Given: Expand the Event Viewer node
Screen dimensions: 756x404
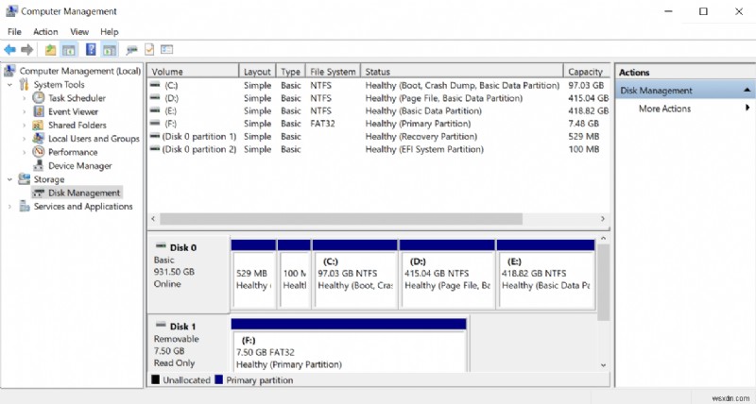Looking at the screenshot, I should 25,111.
